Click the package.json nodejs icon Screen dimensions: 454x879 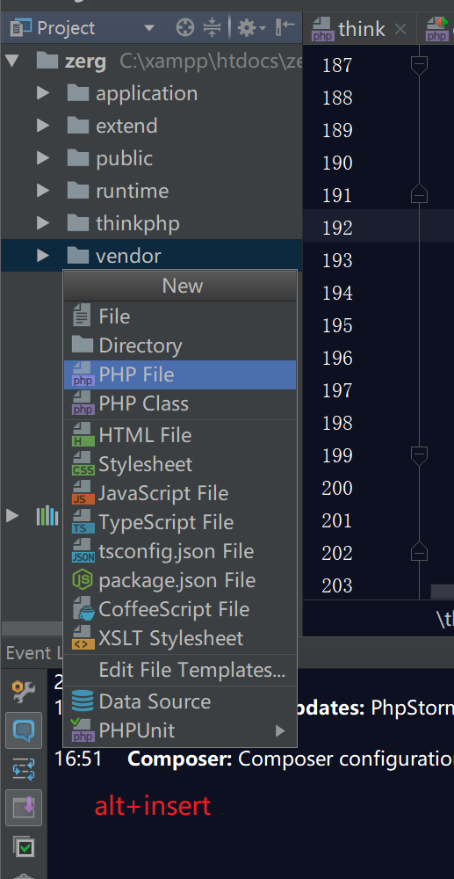83,581
